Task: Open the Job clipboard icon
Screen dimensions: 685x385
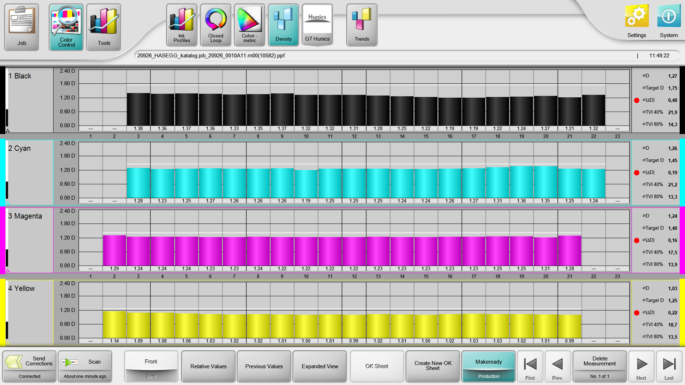Action: click(22, 27)
